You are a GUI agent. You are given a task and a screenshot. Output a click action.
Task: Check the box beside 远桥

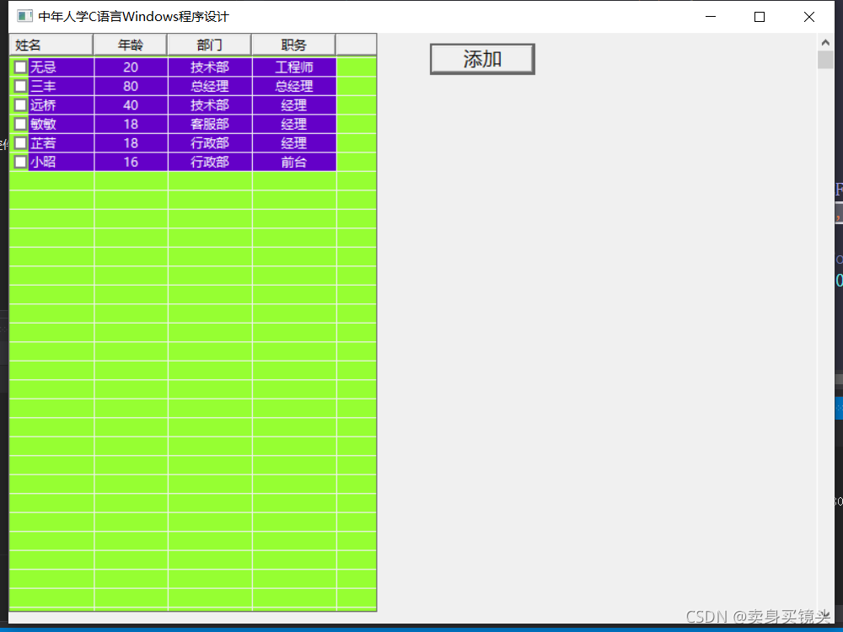[20, 104]
